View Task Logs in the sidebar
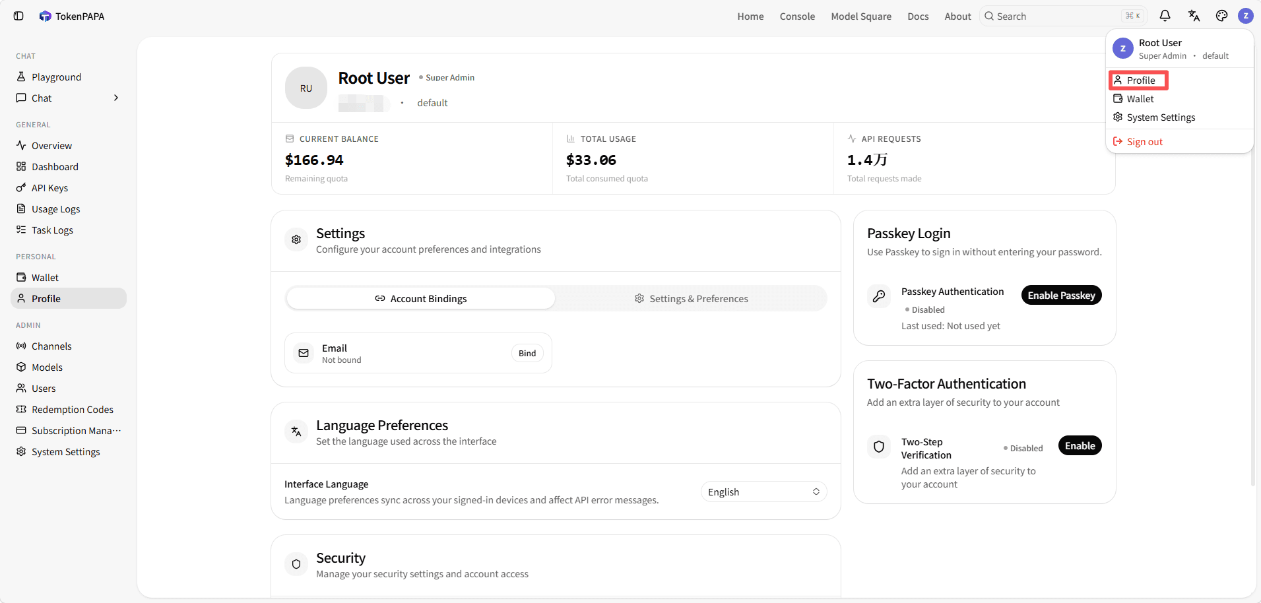1261x603 pixels. pyautogui.click(x=69, y=230)
